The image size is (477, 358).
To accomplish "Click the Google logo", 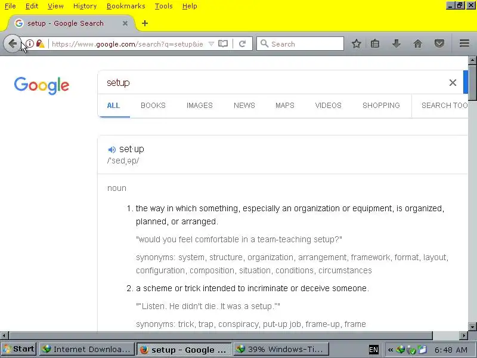I will pyautogui.click(x=42, y=85).
